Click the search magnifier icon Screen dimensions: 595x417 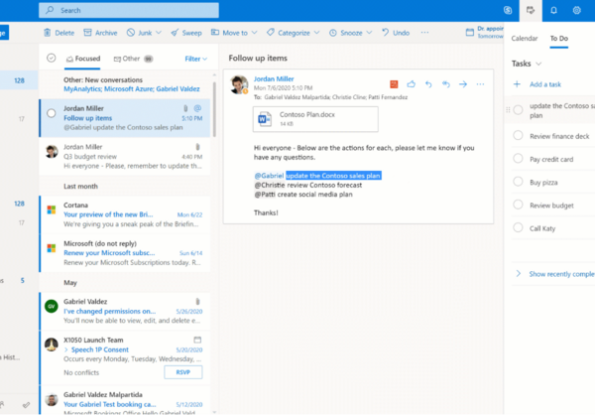[x=50, y=10]
